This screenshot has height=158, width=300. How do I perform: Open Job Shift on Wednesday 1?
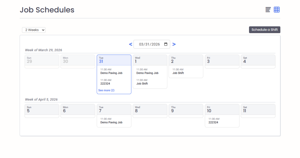142,84
